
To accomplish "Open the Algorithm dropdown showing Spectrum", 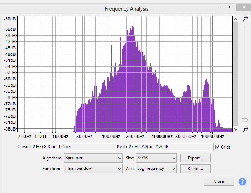I will click(93, 158).
